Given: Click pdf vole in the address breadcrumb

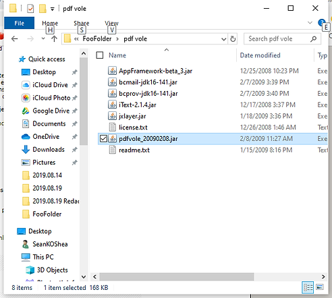Looking at the screenshot, I should 135,39.
